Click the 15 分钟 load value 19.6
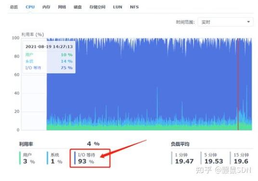Image resolution: width=258 pixels, height=181 pixels. [241, 161]
